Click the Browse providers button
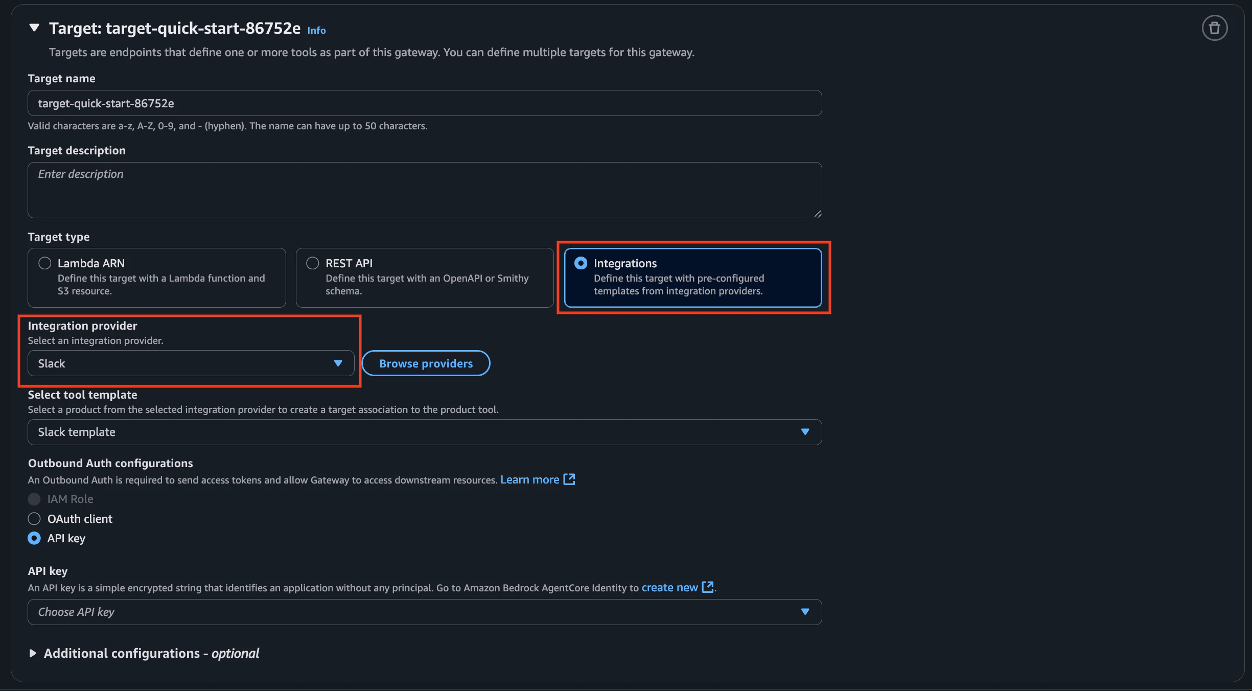Image resolution: width=1252 pixels, height=691 pixels. click(x=426, y=363)
